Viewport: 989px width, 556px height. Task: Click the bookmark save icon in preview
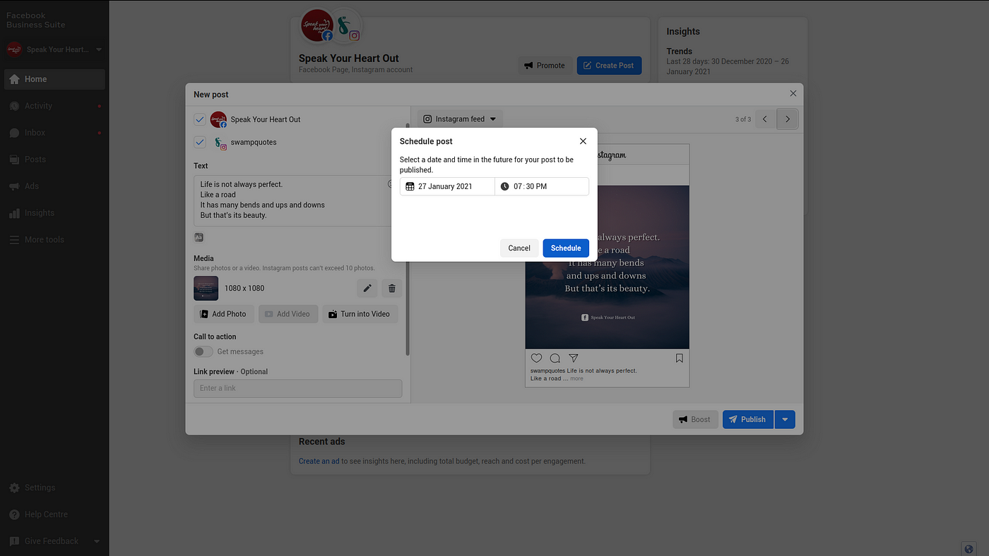(x=680, y=358)
